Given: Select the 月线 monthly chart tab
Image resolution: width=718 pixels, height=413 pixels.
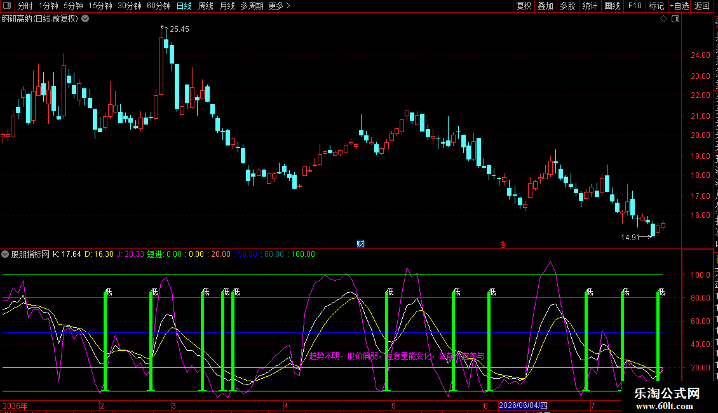Looking at the screenshot, I should pos(227,6).
